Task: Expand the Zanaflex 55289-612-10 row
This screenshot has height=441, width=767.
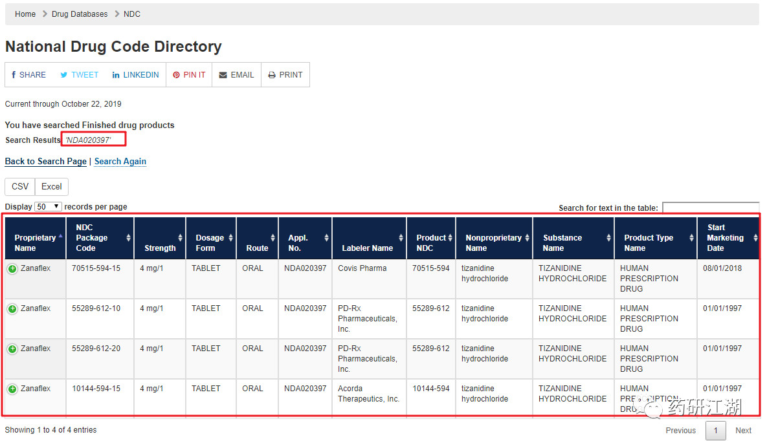Action: [x=12, y=309]
